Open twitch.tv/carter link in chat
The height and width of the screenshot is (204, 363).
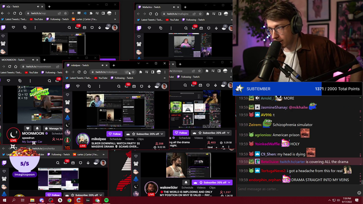[x=292, y=161]
